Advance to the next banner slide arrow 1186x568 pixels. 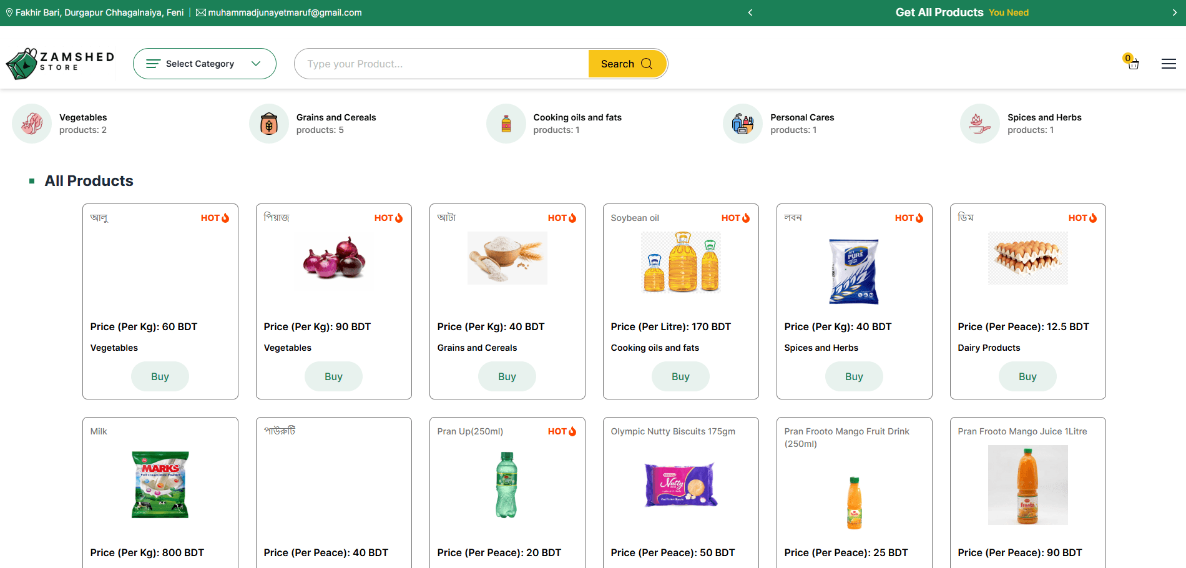tap(1174, 12)
